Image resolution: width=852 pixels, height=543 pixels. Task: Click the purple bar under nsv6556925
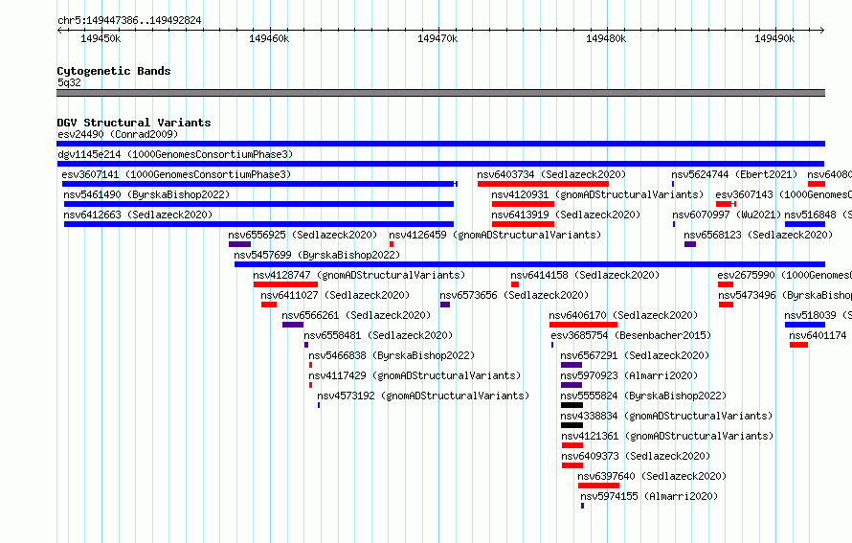239,244
